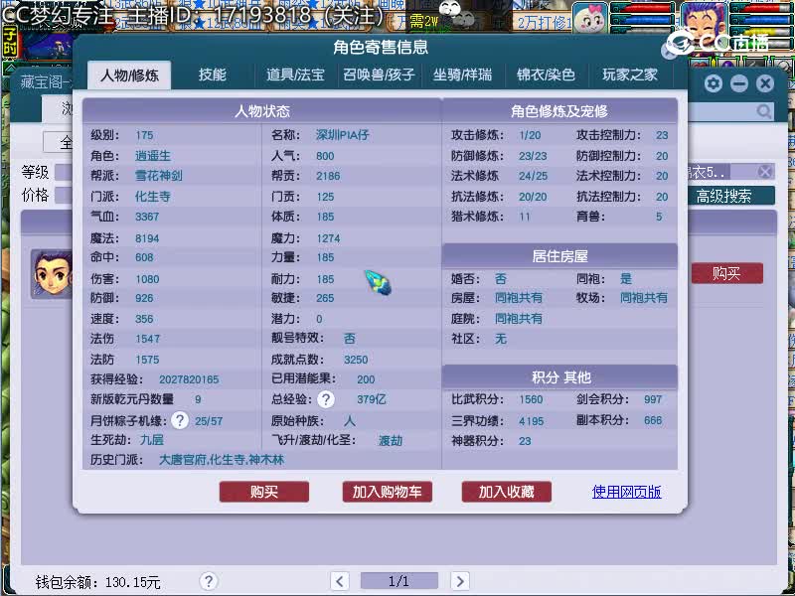Minimize the 藏宝阁 window
Image resolution: width=795 pixels, height=596 pixels.
[739, 83]
